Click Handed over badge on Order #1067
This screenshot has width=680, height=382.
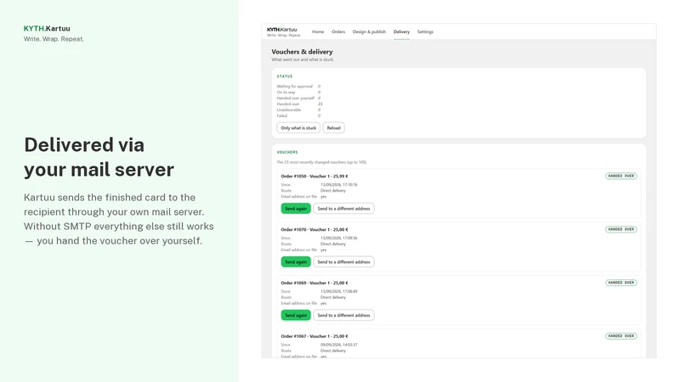point(621,335)
